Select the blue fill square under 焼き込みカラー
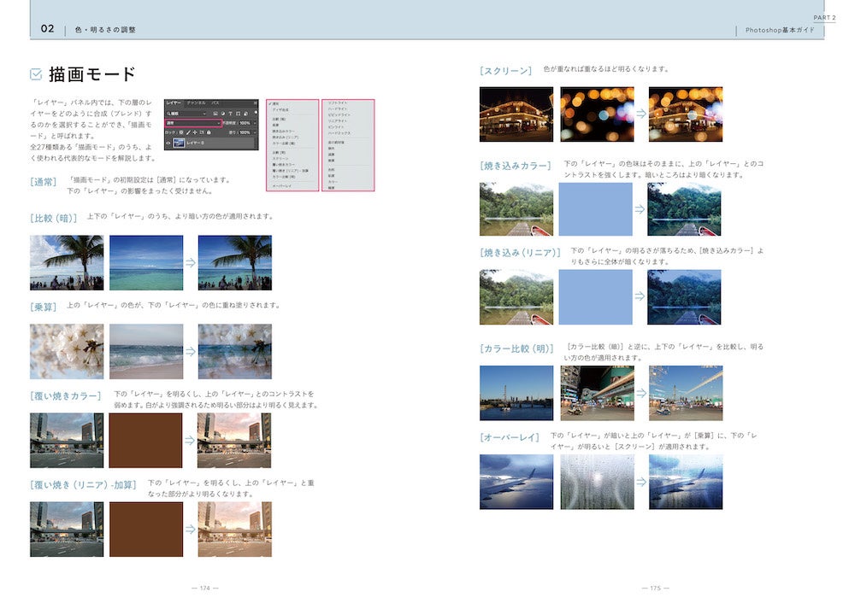 coord(595,209)
